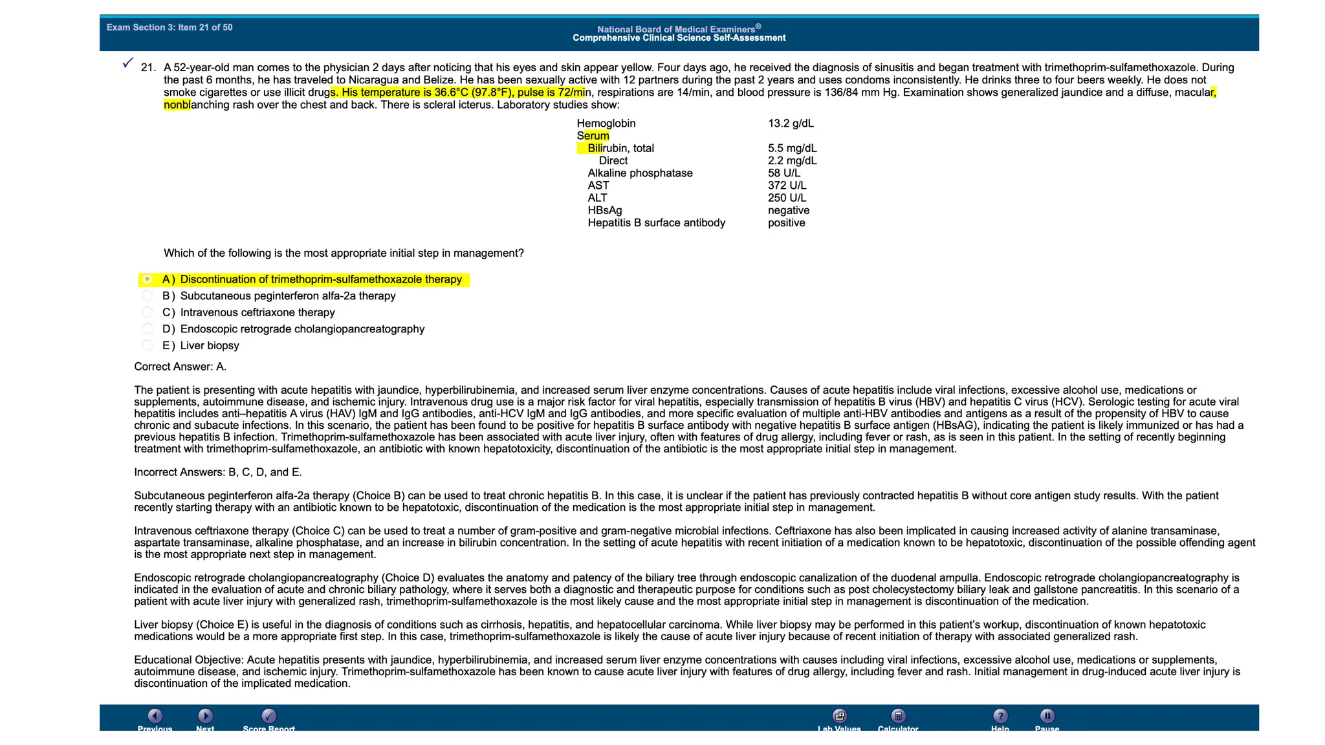Image resolution: width=1325 pixels, height=745 pixels.
Task: Launch the Calculator icon
Action: (x=898, y=716)
